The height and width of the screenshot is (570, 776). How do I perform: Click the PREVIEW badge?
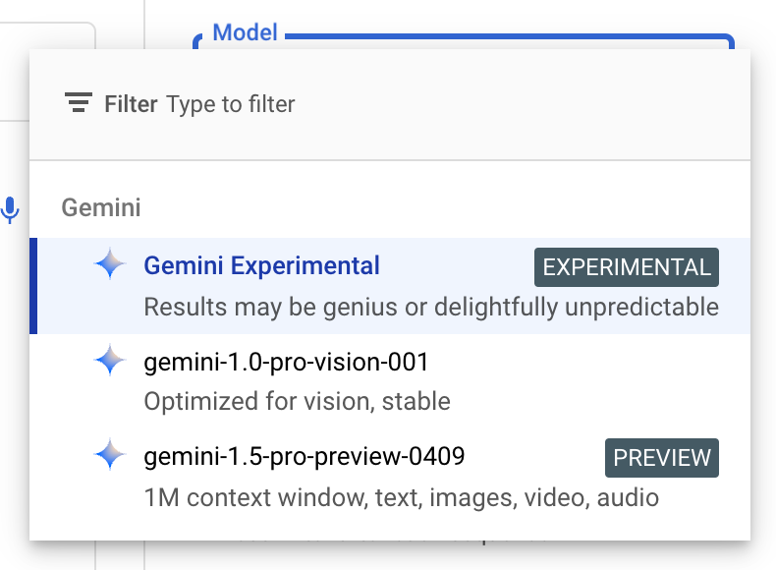[x=662, y=458]
